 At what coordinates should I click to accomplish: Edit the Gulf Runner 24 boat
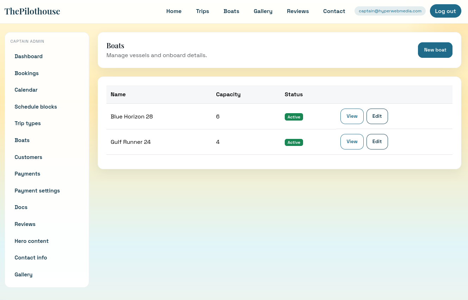coord(377,142)
